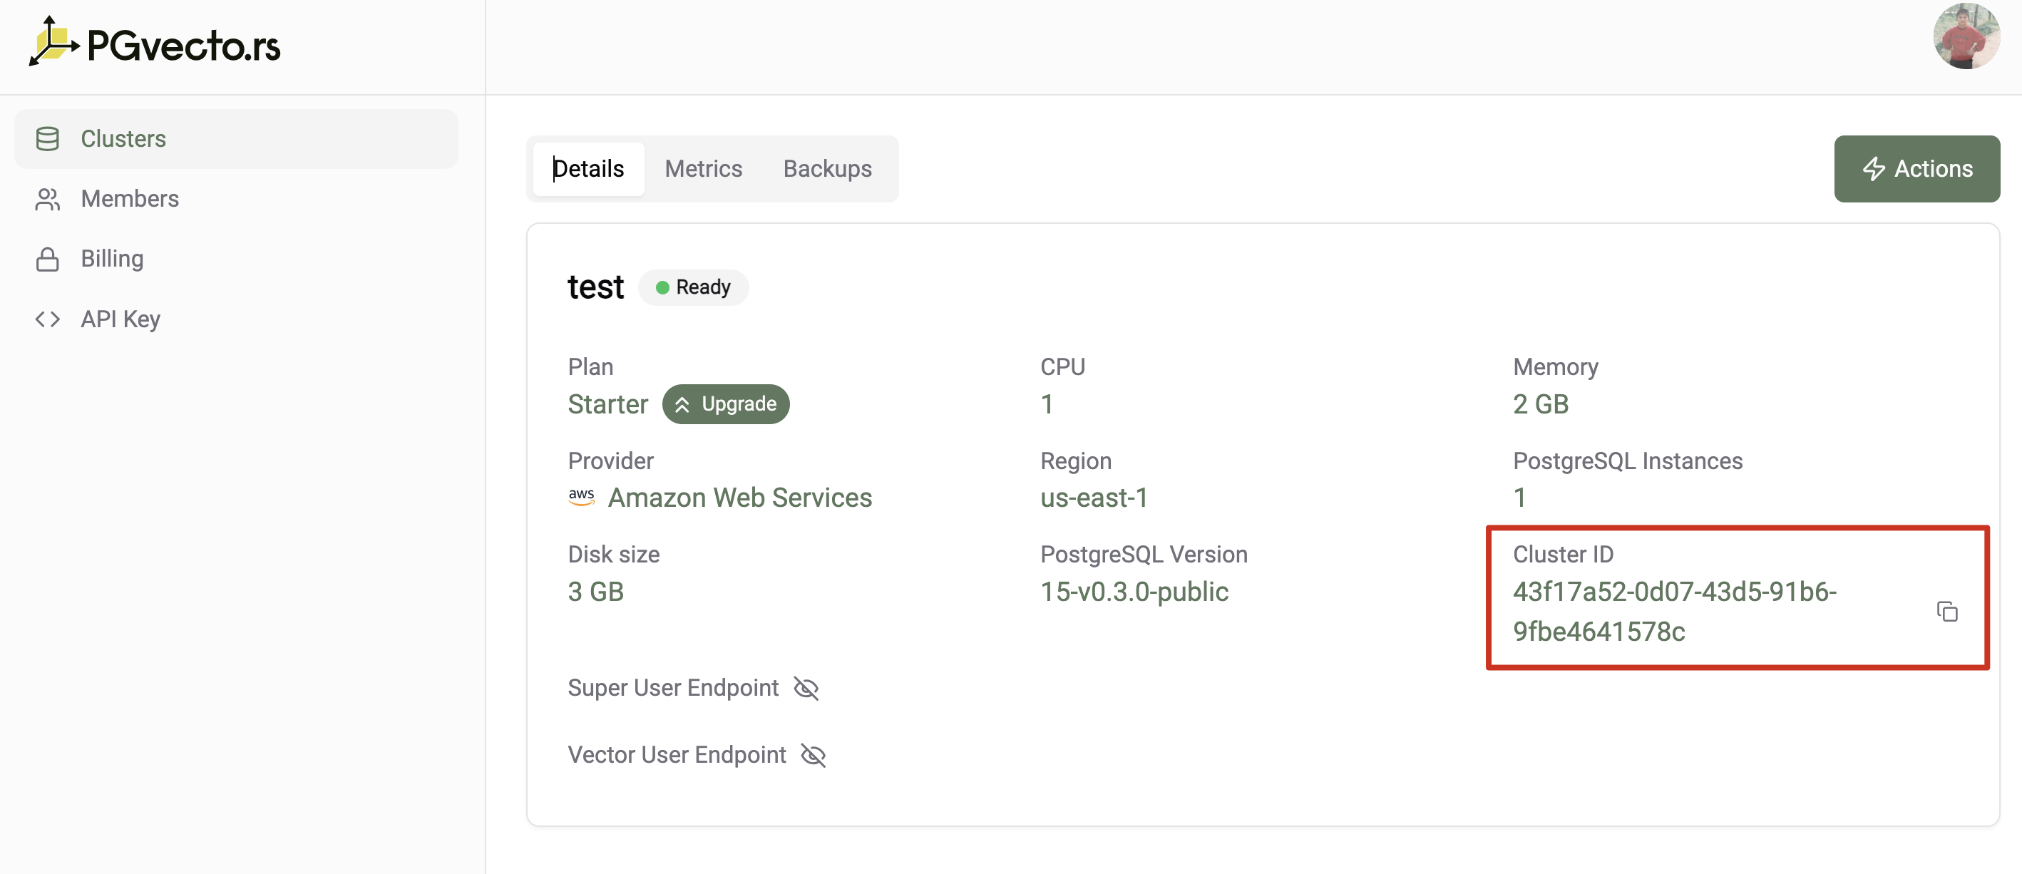Click the Billing lock icon
Image resolution: width=2022 pixels, height=874 pixels.
point(47,259)
